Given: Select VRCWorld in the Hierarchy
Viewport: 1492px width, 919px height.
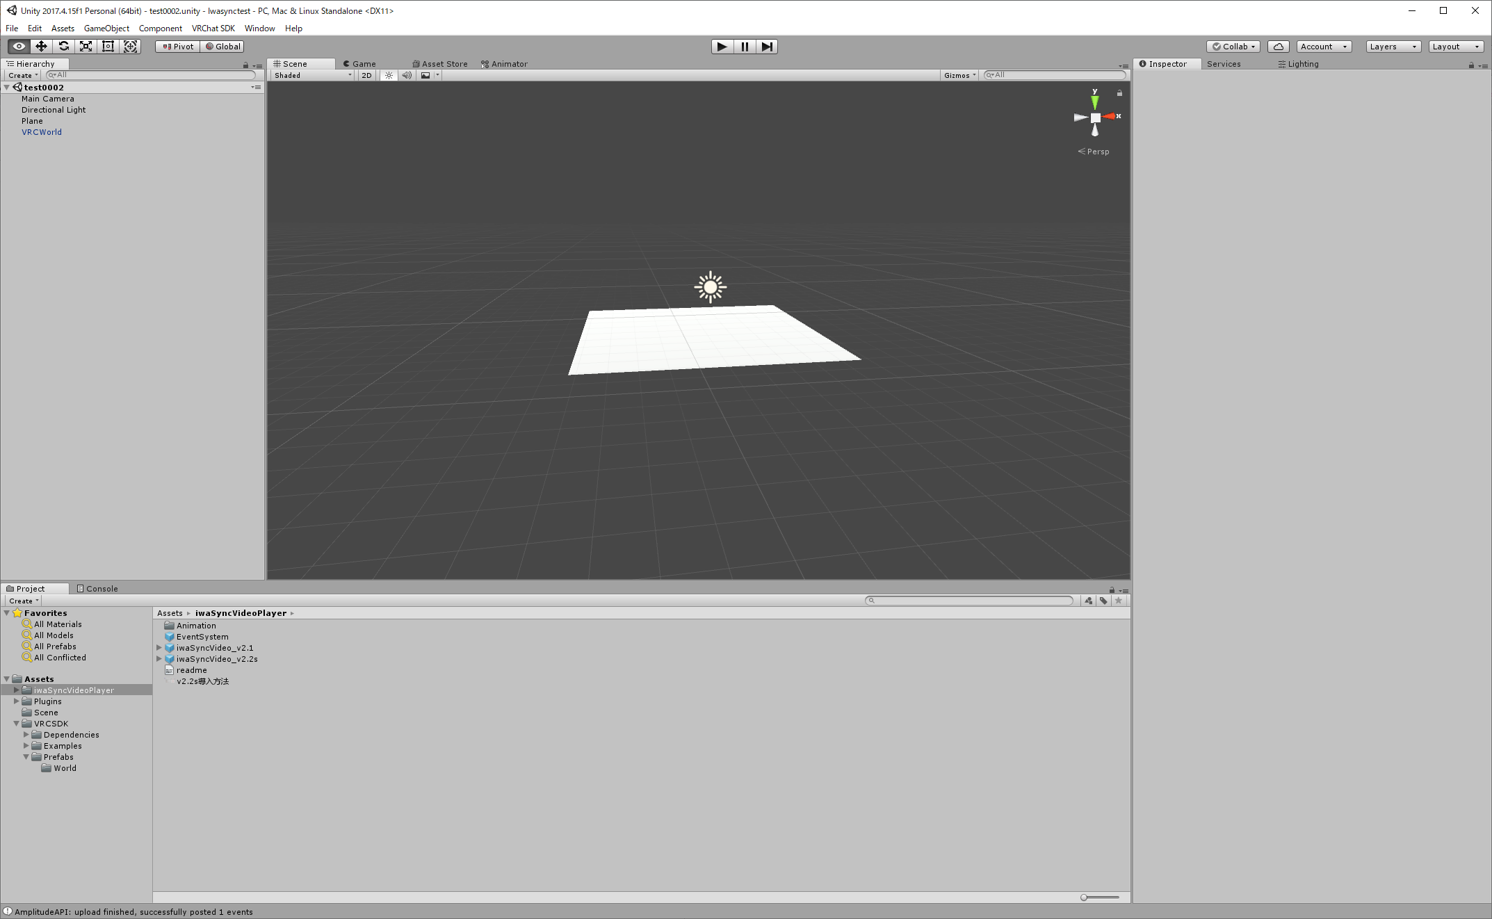Looking at the screenshot, I should (42, 132).
